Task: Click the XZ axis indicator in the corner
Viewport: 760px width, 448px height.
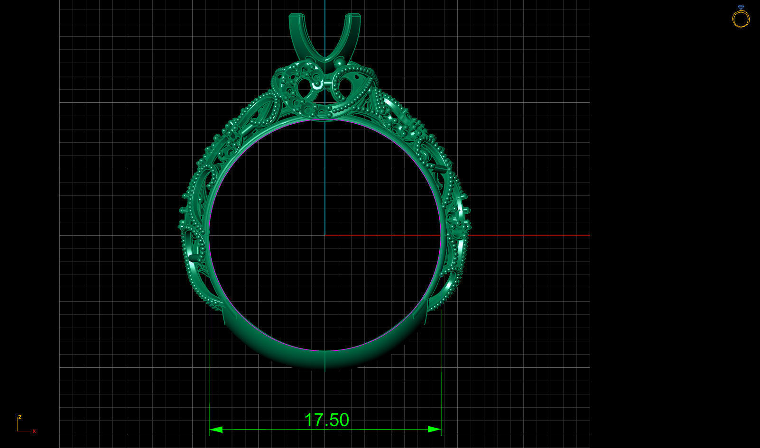Action: pos(26,424)
